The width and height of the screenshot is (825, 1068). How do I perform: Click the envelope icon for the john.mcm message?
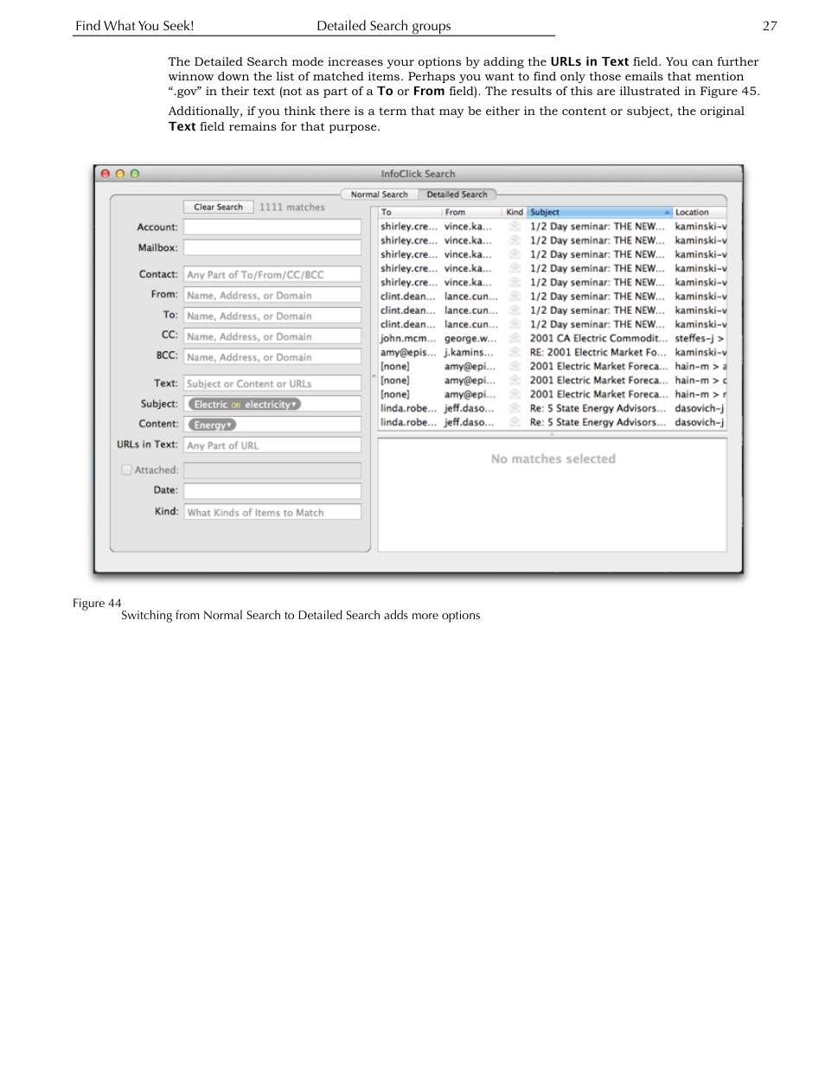pos(515,338)
